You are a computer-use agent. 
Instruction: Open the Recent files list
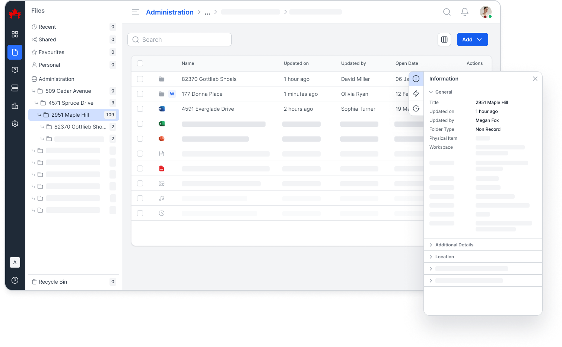47,27
